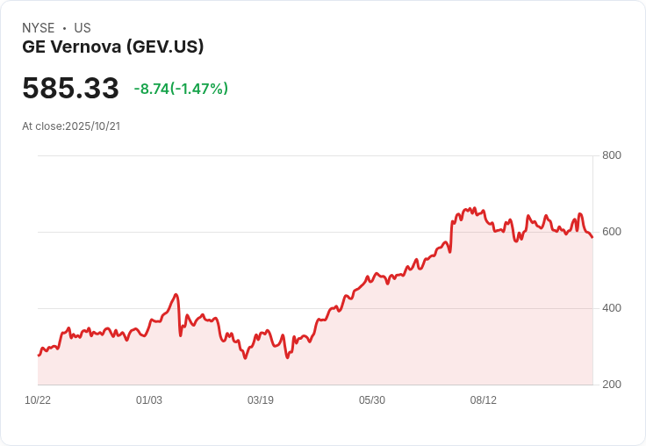Select the 05/30 date on the x-axis
Image resolution: width=646 pixels, height=446 pixels.
[x=372, y=400]
